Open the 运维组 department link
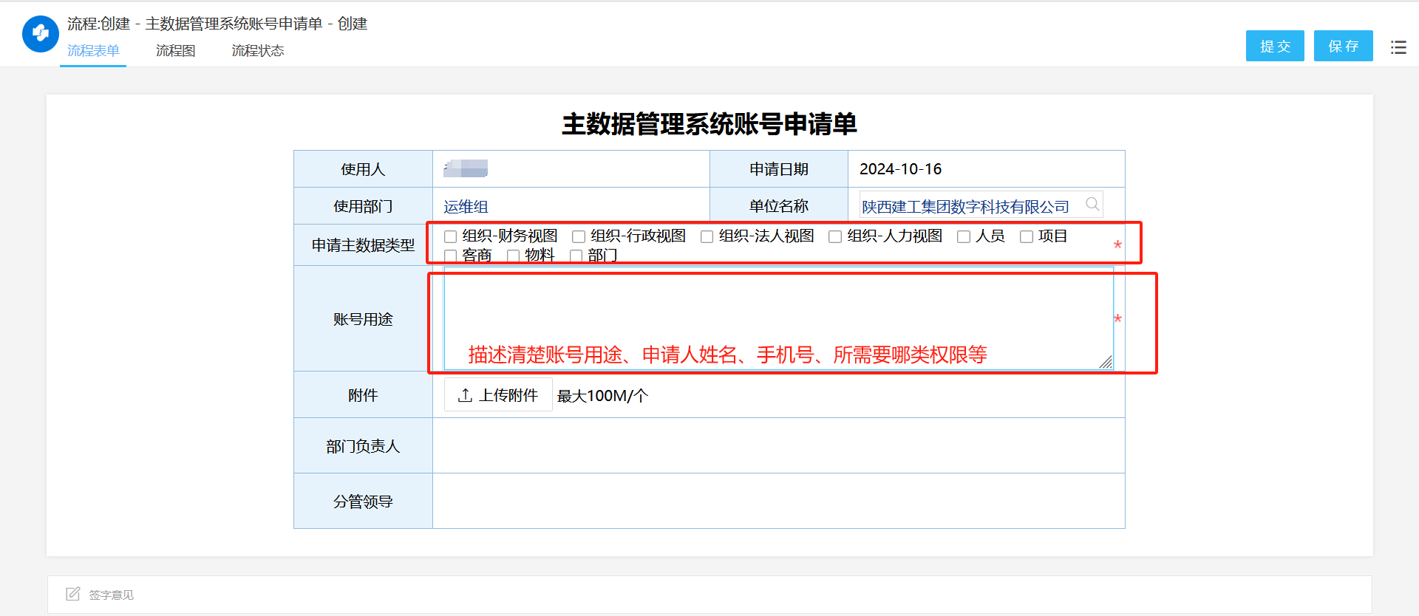 pos(466,207)
